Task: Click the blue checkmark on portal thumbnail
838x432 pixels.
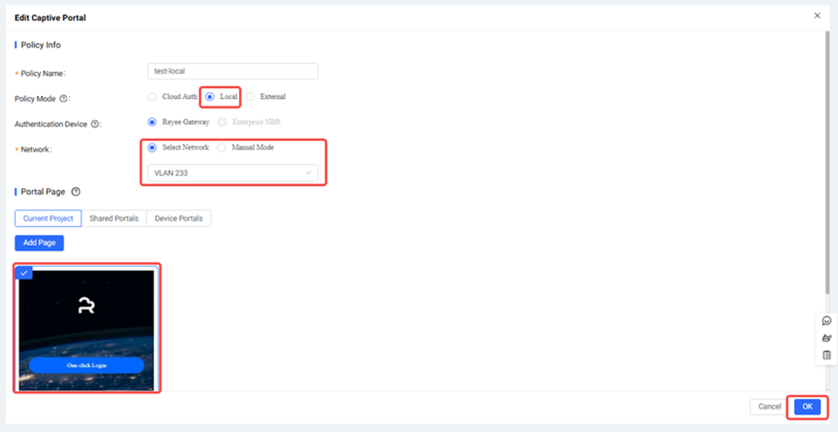Action: click(x=23, y=273)
